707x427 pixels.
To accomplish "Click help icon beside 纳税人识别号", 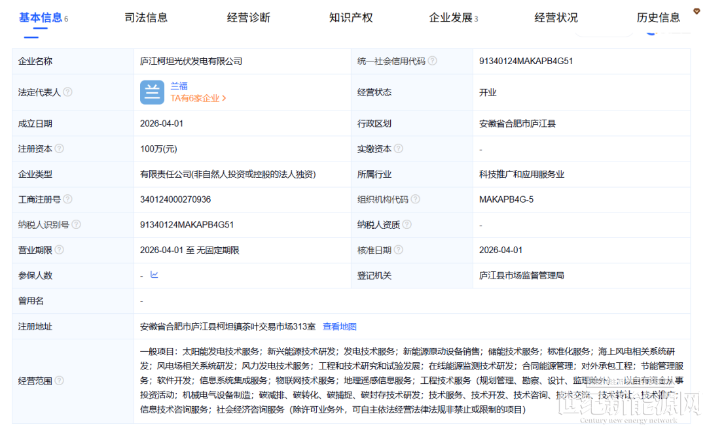I will (76, 225).
